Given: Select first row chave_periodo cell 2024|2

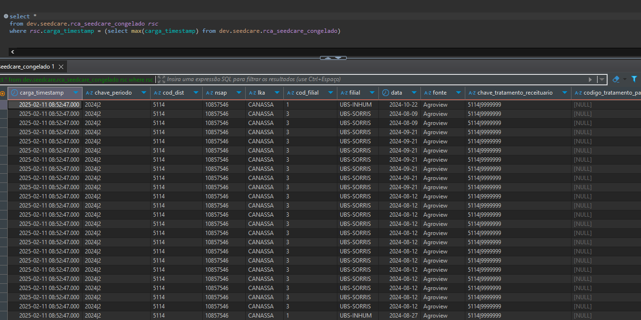Looking at the screenshot, I should 116,105.
